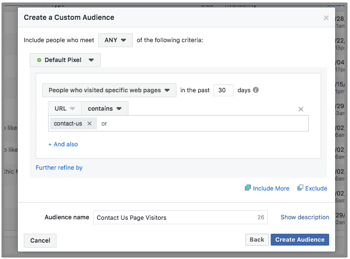This screenshot has height=259, width=350.
Task: Click the info icon next to days
Action: click(x=256, y=90)
